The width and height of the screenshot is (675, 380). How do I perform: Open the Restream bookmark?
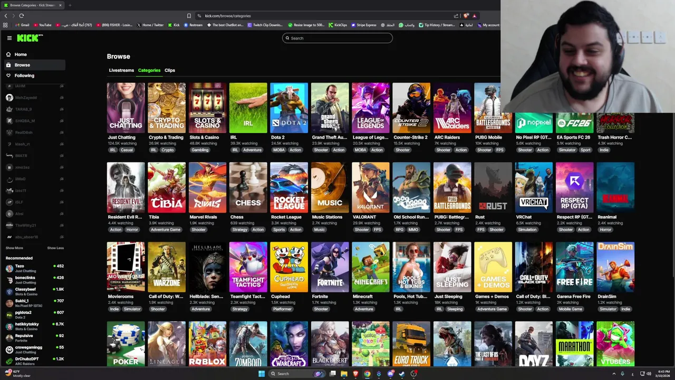coord(193,25)
